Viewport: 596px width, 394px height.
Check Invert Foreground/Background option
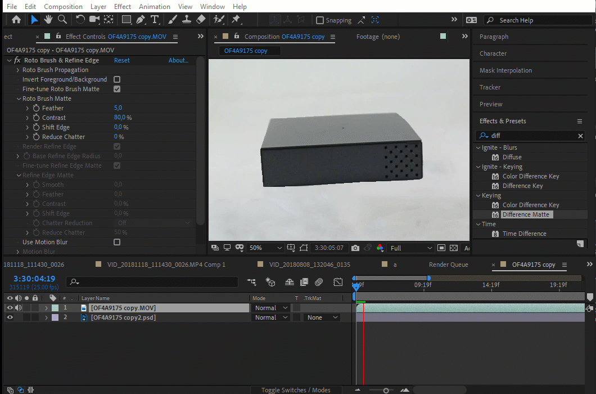117,79
